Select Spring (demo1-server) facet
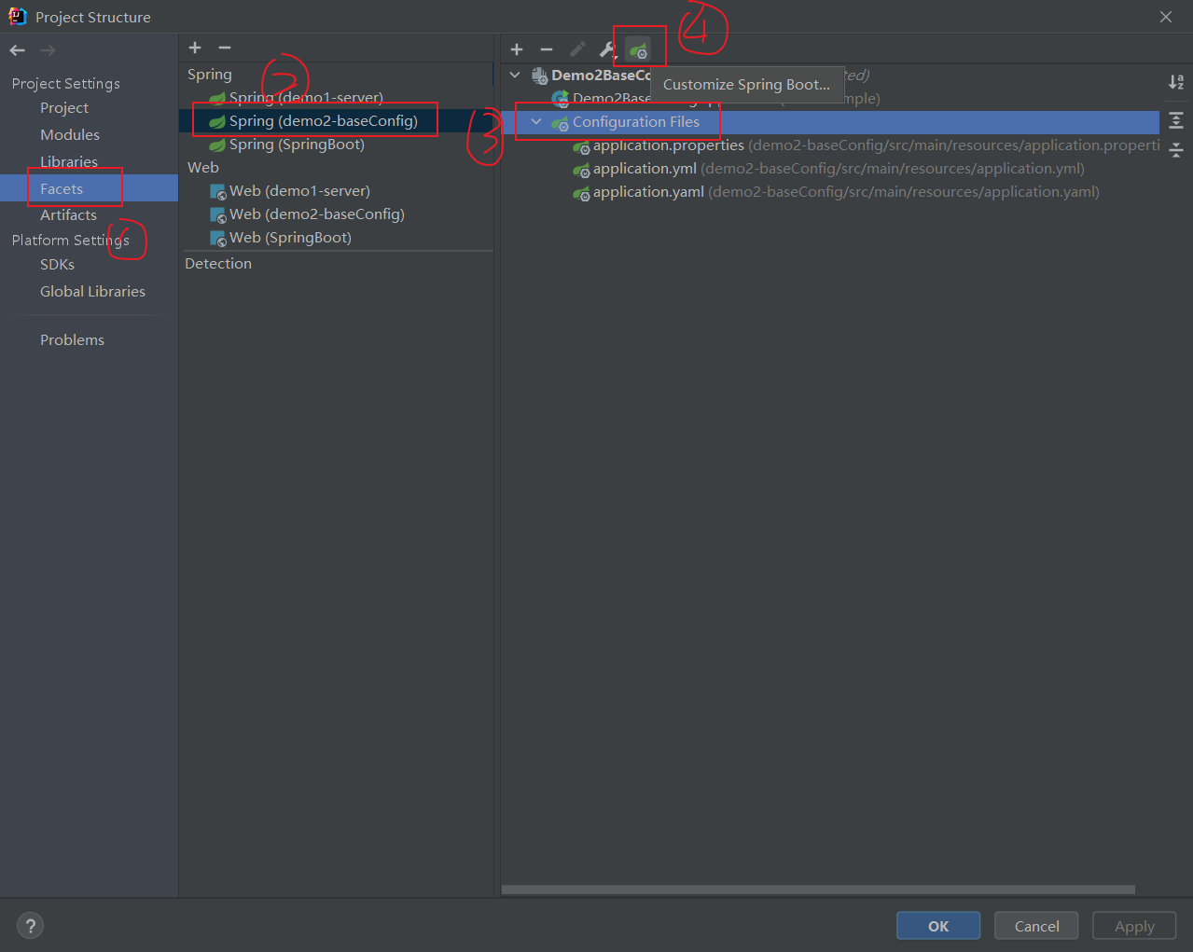This screenshot has height=952, width=1193. [x=306, y=98]
